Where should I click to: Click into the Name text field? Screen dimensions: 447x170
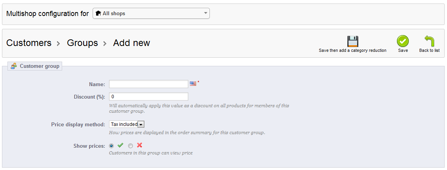tap(148, 84)
